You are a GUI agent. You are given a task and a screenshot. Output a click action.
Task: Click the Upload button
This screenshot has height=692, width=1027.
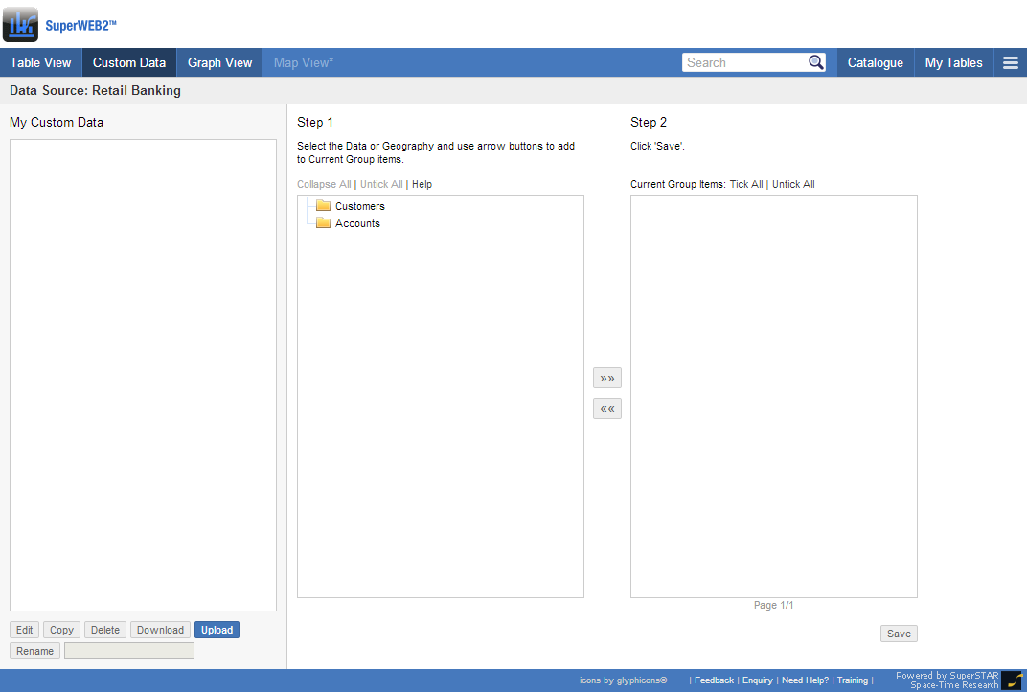tap(217, 630)
